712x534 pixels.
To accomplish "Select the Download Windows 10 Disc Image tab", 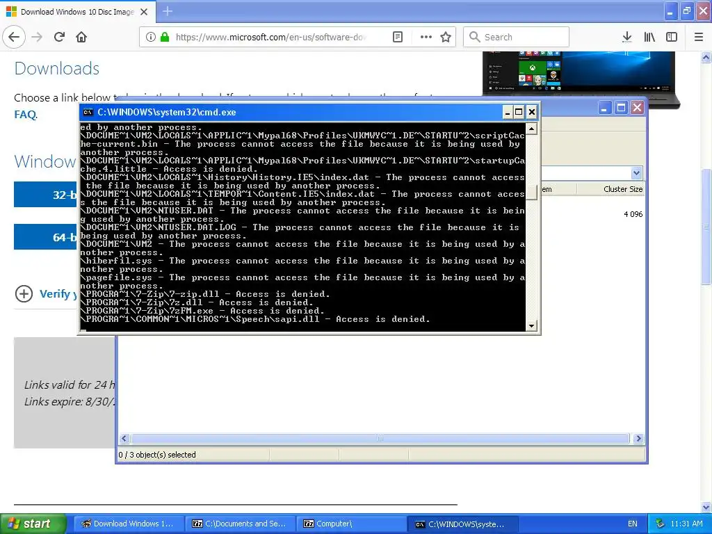I will 78,12.
